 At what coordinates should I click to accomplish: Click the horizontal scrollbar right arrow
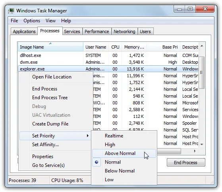click(195, 151)
